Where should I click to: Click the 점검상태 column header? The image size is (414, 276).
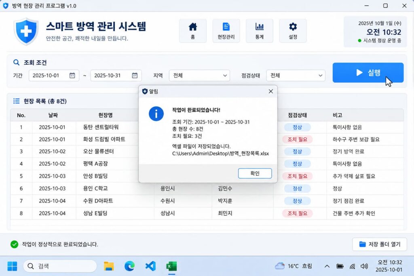pos(297,115)
